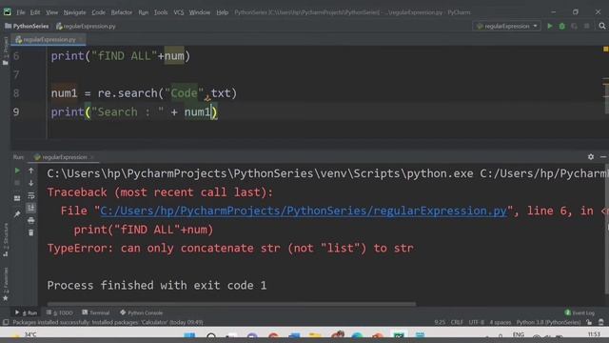Open the Event Log
The image size is (609, 343).
[580, 313]
